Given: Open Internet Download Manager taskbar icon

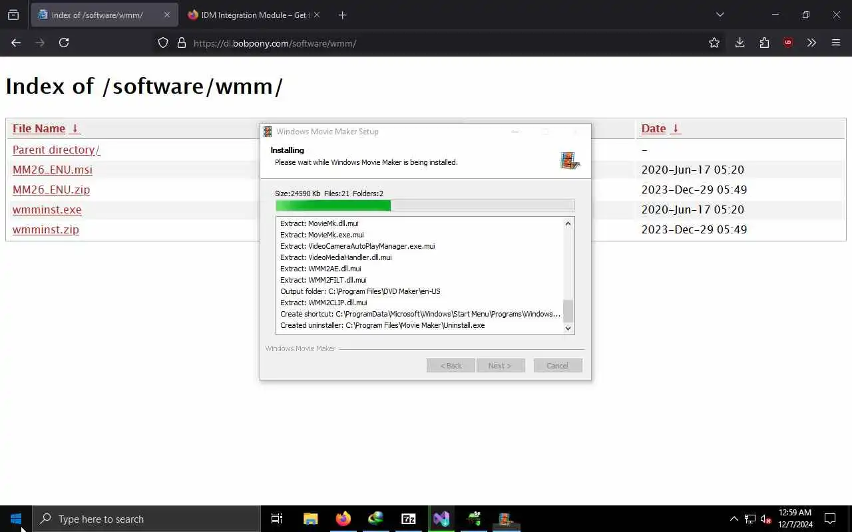Looking at the screenshot, I should [x=375, y=519].
